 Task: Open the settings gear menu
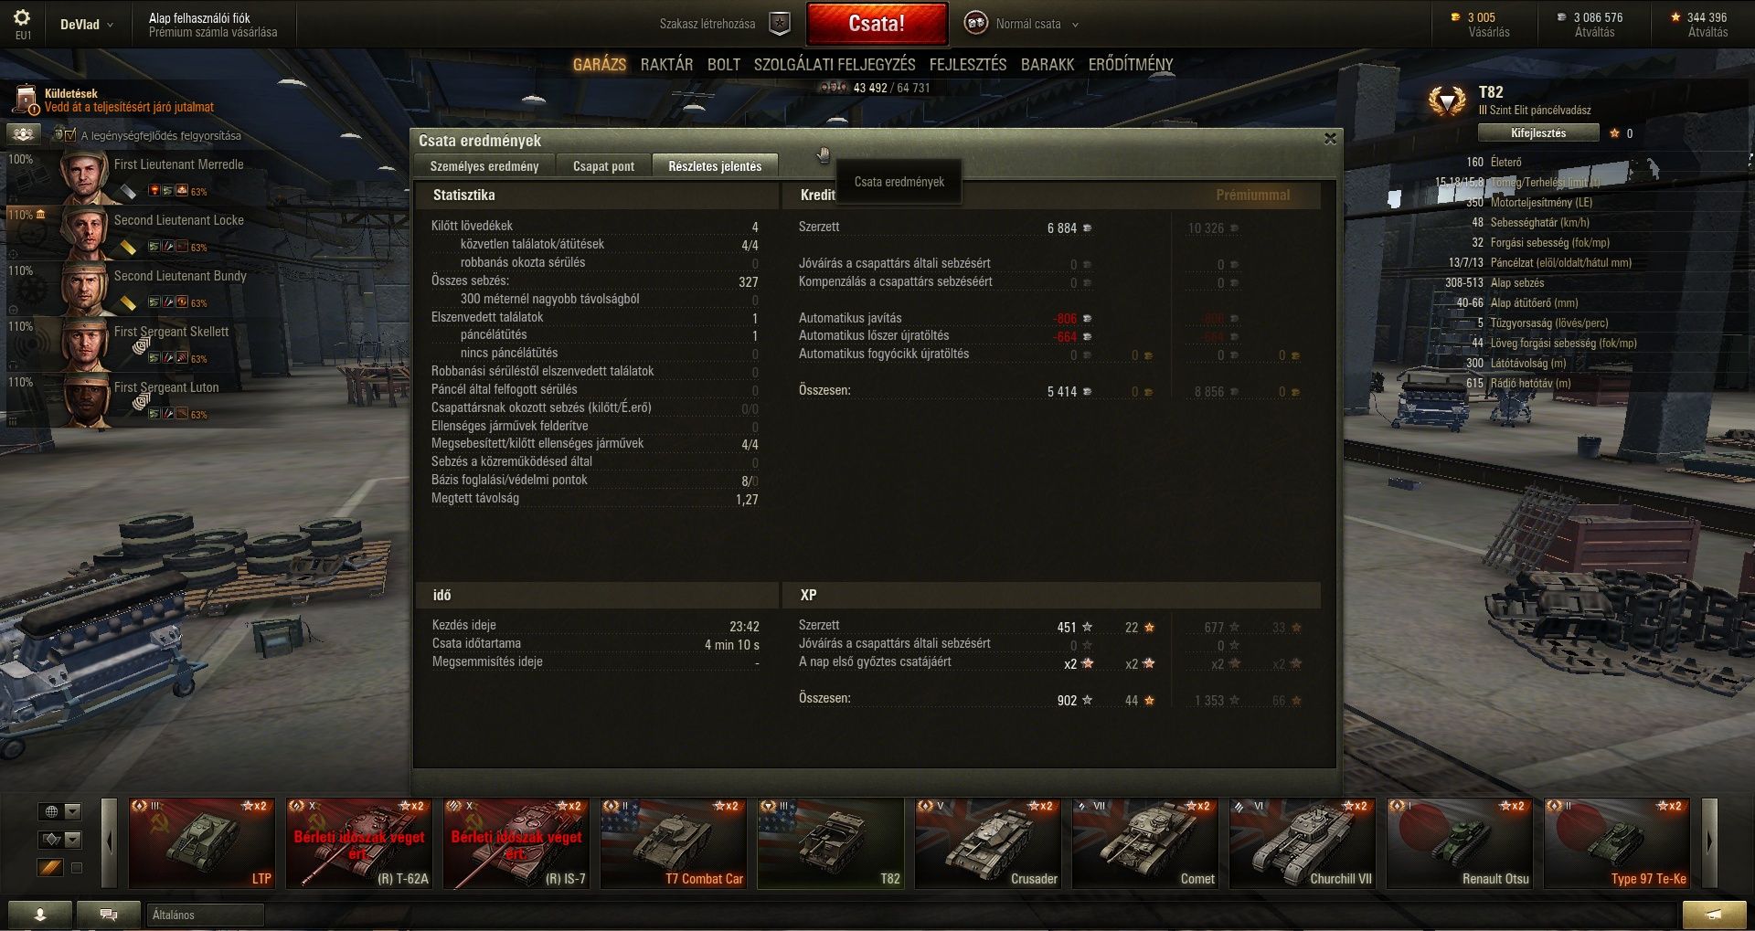pyautogui.click(x=22, y=17)
